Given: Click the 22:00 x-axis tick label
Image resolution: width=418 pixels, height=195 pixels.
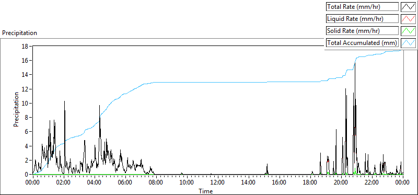Looking at the screenshot, I should [371, 183].
